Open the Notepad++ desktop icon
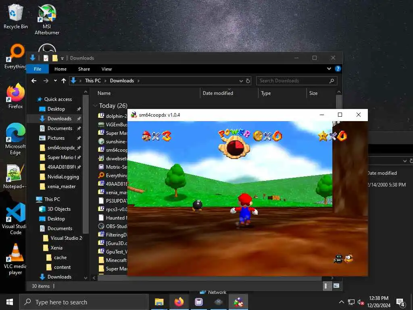 (15, 176)
